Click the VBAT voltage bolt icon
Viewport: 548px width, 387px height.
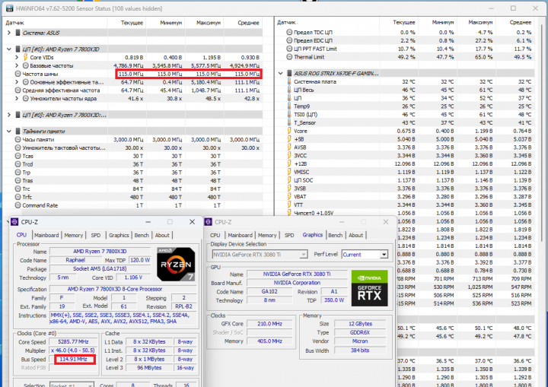(x=289, y=197)
